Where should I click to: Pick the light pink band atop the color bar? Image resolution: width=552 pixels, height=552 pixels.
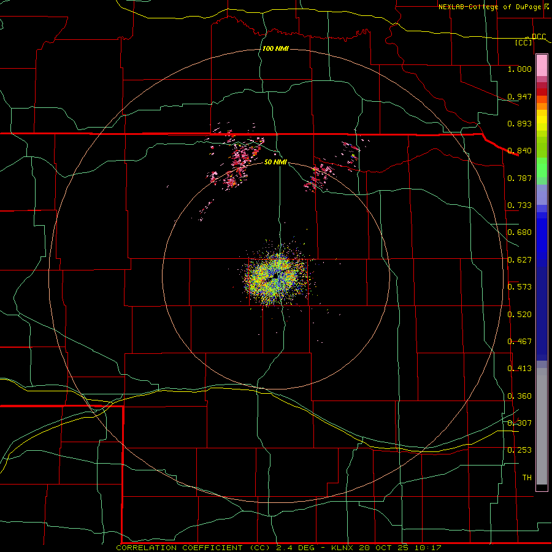click(x=542, y=66)
